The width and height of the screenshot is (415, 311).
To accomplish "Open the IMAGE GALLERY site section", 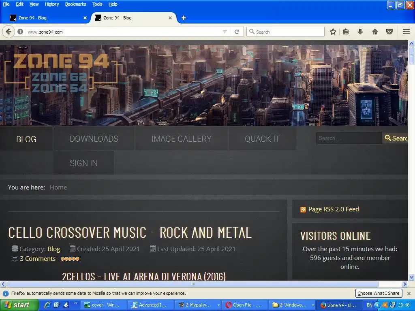I will (181, 139).
